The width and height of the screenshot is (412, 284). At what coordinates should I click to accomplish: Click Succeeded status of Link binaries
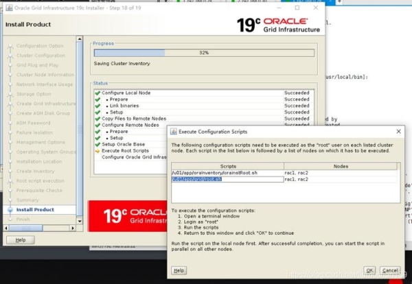(297, 106)
